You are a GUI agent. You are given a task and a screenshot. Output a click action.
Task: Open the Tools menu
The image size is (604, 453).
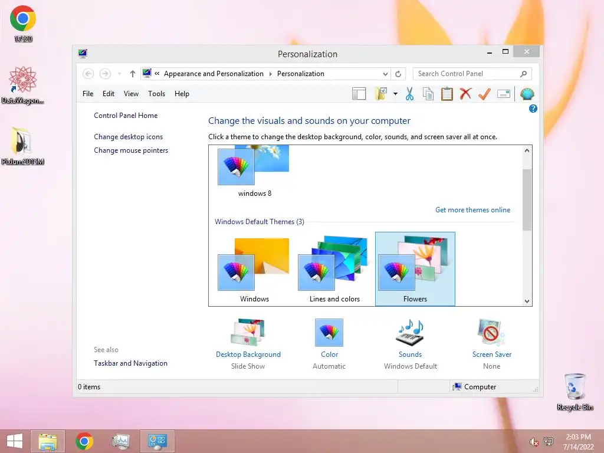tap(156, 94)
